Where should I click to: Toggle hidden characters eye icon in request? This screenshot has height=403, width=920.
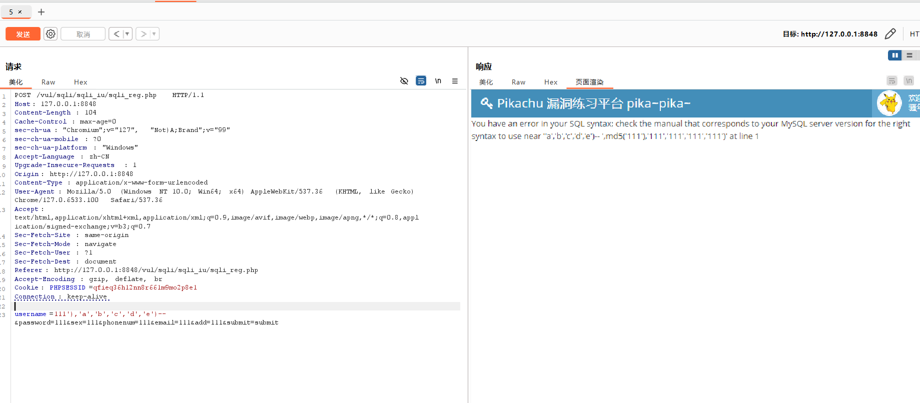click(x=404, y=81)
